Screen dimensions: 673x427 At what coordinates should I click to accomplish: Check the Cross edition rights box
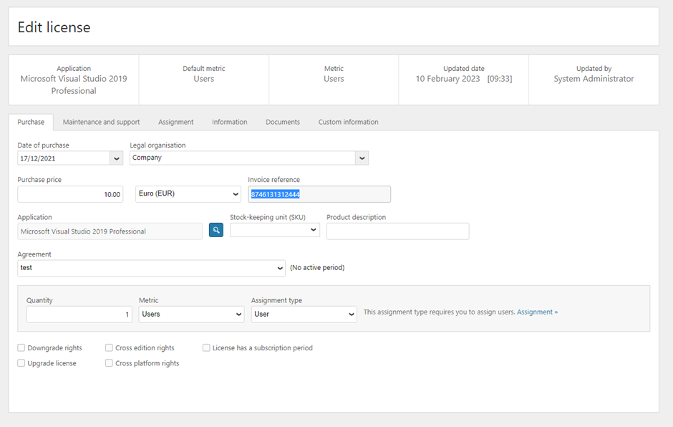[109, 347]
